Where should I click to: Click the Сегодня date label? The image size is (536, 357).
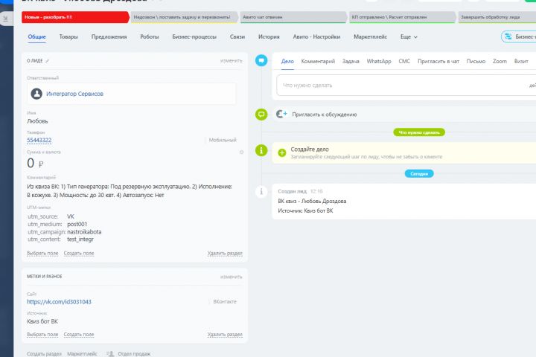[x=419, y=173]
